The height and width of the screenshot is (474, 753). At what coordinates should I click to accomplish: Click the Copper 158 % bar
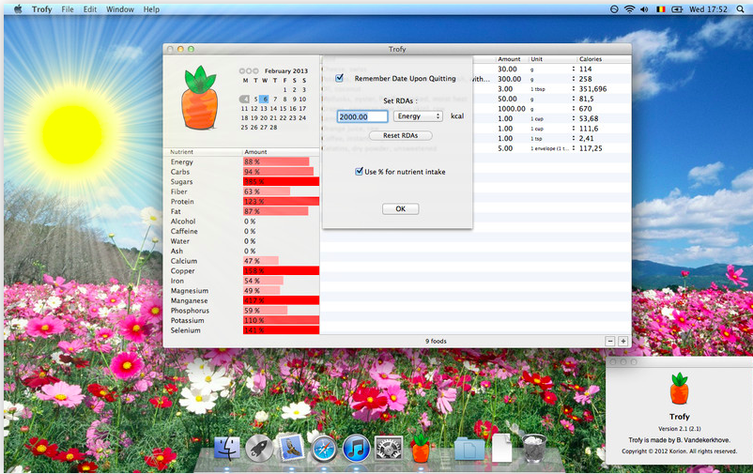click(x=281, y=271)
